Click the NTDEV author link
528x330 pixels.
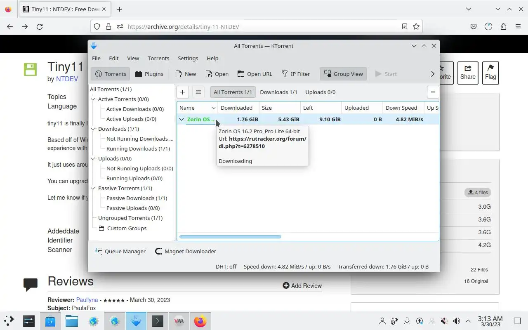pyautogui.click(x=67, y=79)
